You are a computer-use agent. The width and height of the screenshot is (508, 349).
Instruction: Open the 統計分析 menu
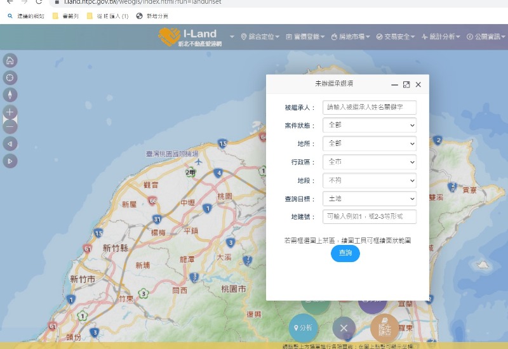(x=441, y=37)
